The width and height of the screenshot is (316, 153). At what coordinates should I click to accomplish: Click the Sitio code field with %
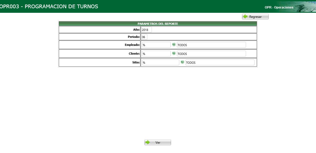point(160,62)
